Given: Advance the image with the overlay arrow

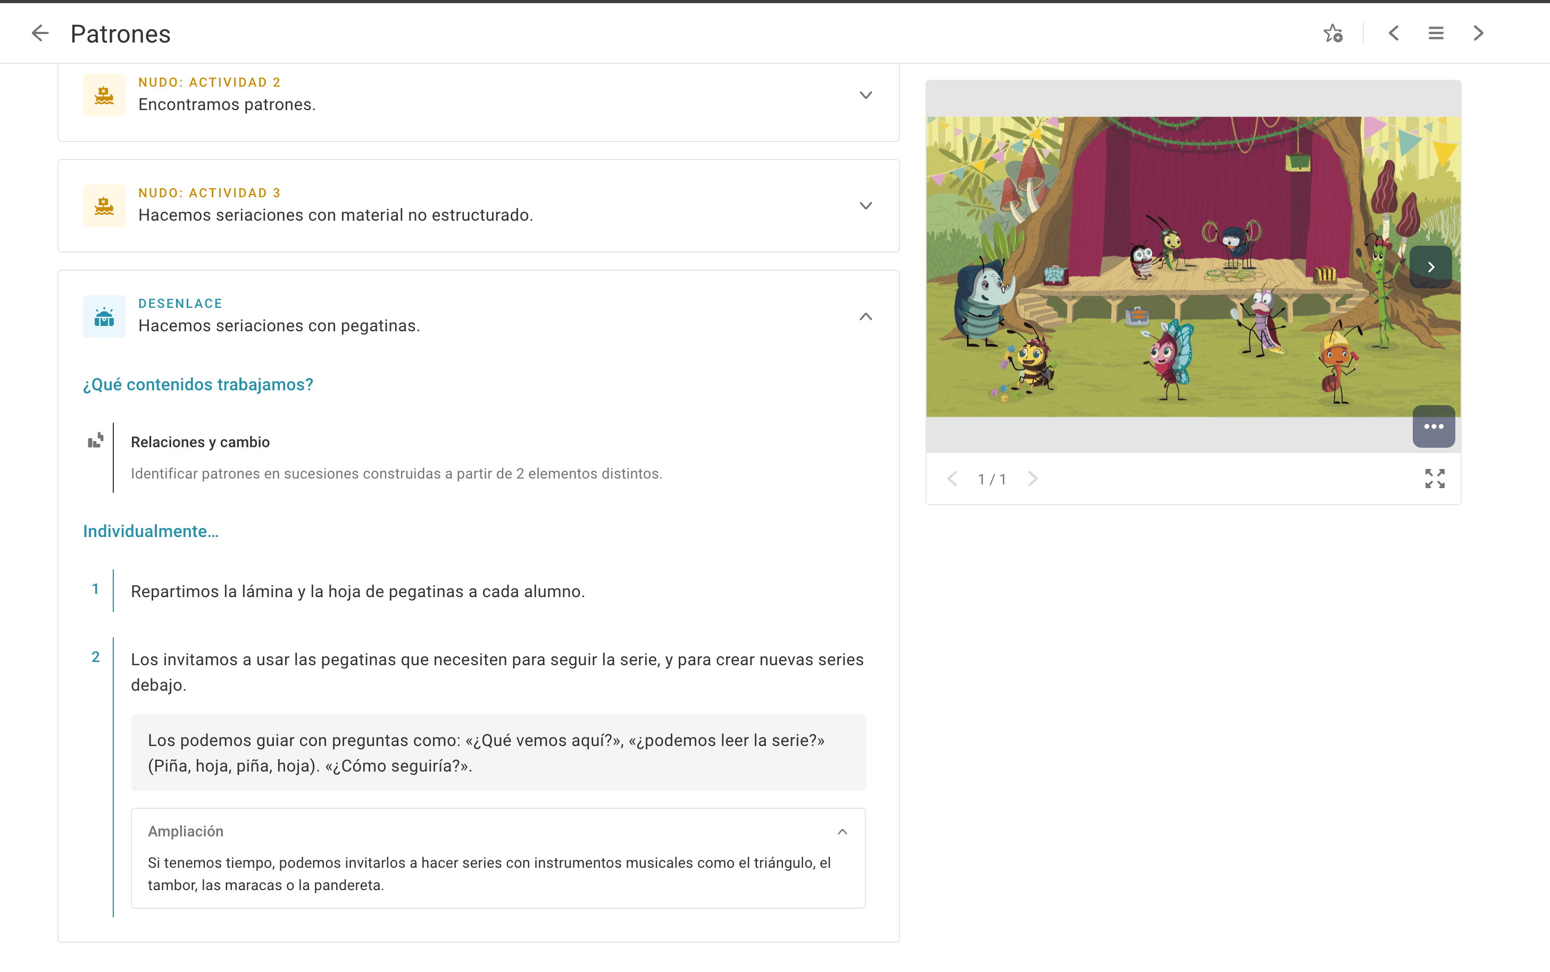Looking at the screenshot, I should point(1430,267).
